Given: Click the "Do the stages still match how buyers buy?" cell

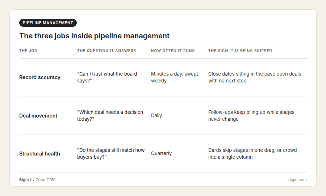Looking at the screenshot, I should pos(111,153).
